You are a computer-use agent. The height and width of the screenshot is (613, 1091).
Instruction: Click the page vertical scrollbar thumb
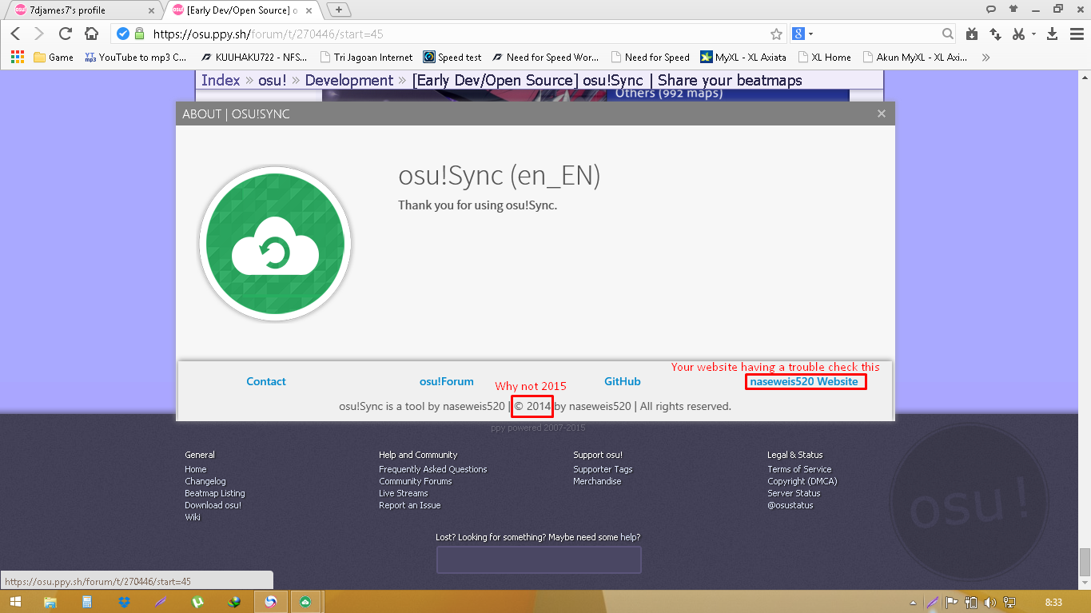pyautogui.click(x=1085, y=562)
